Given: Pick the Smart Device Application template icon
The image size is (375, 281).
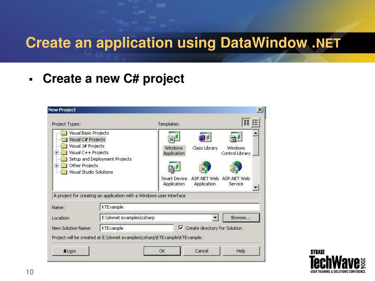Looking at the screenshot, I should coord(174,168).
